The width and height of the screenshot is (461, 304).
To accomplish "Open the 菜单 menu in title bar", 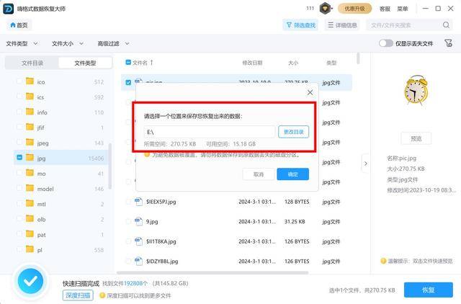I will [x=403, y=9].
